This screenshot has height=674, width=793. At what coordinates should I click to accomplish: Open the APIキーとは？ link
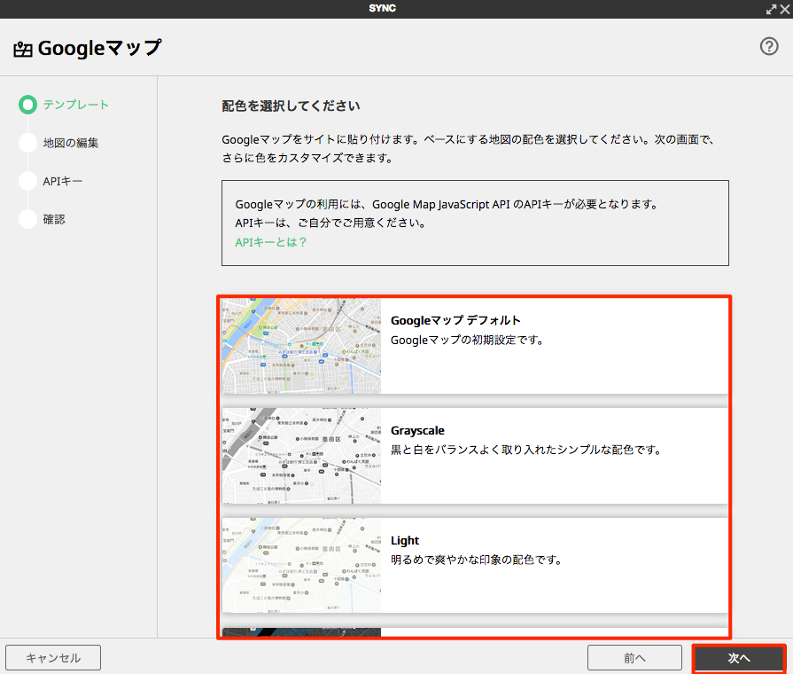coord(270,243)
